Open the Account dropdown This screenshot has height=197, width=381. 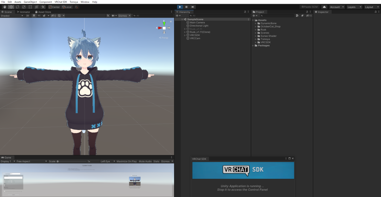coord(337,7)
